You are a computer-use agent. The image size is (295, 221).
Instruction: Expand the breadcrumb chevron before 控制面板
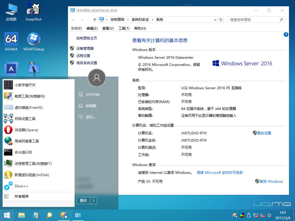click(107, 20)
